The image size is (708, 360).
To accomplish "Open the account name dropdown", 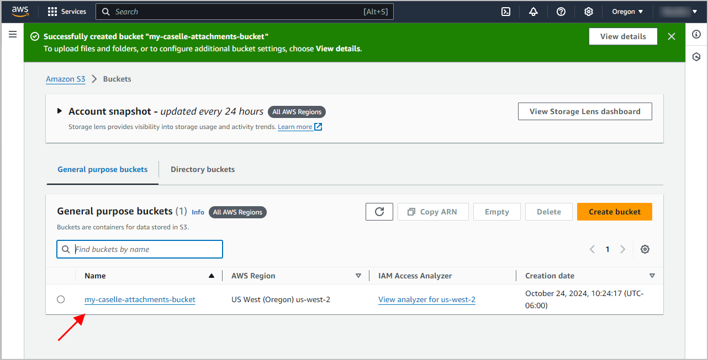I will tap(678, 12).
